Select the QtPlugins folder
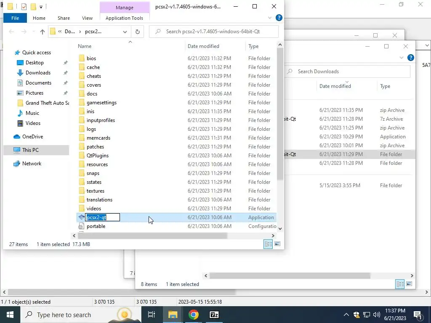The image size is (431, 323). coord(98,156)
